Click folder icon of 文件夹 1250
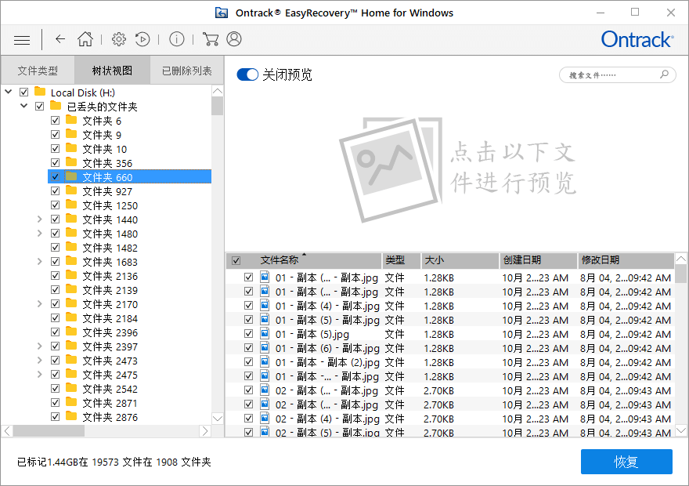The width and height of the screenshot is (689, 486). coord(71,205)
